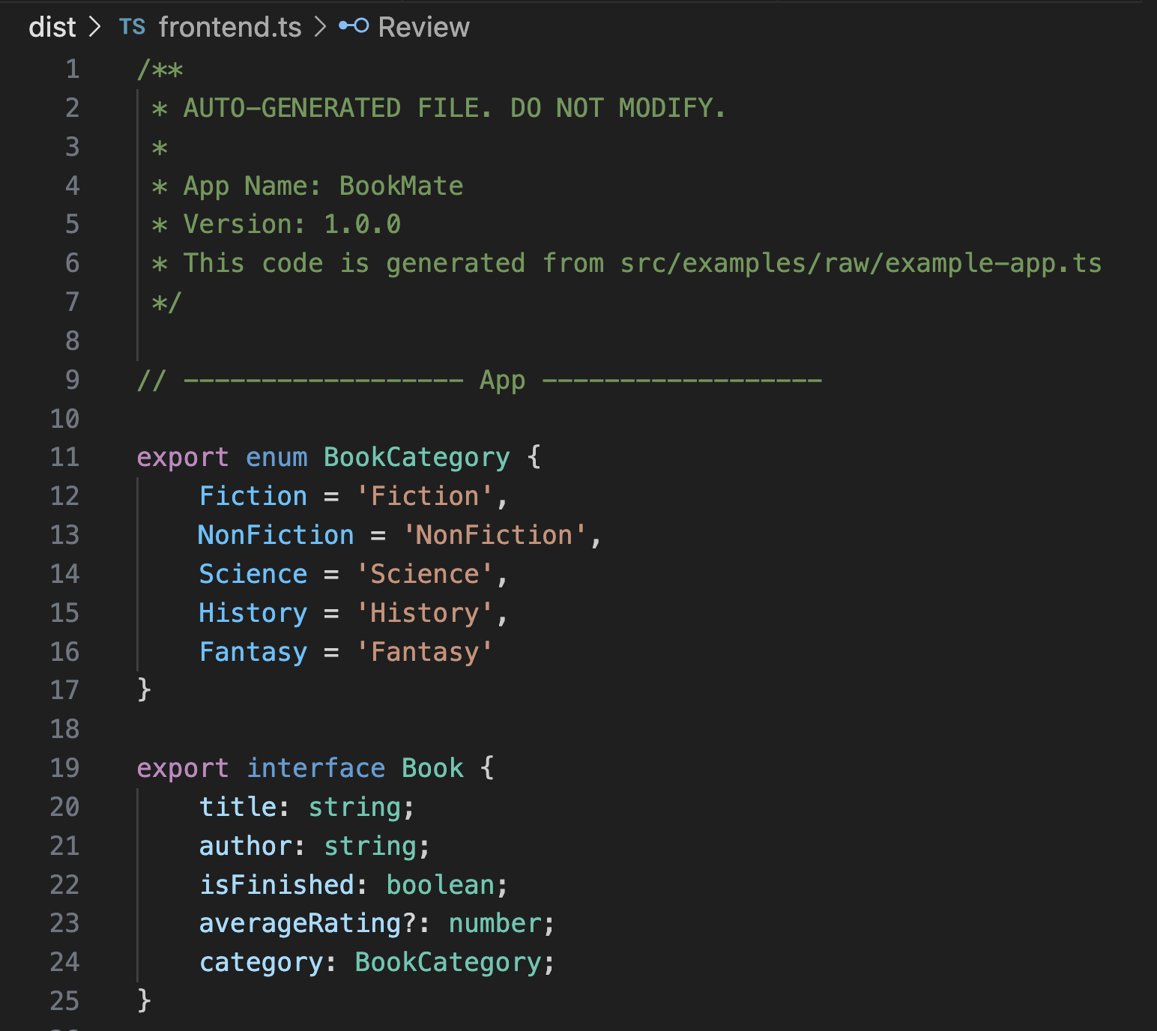The width and height of the screenshot is (1157, 1031).
Task: Click the 'Fiction' string literal
Action: point(426,495)
